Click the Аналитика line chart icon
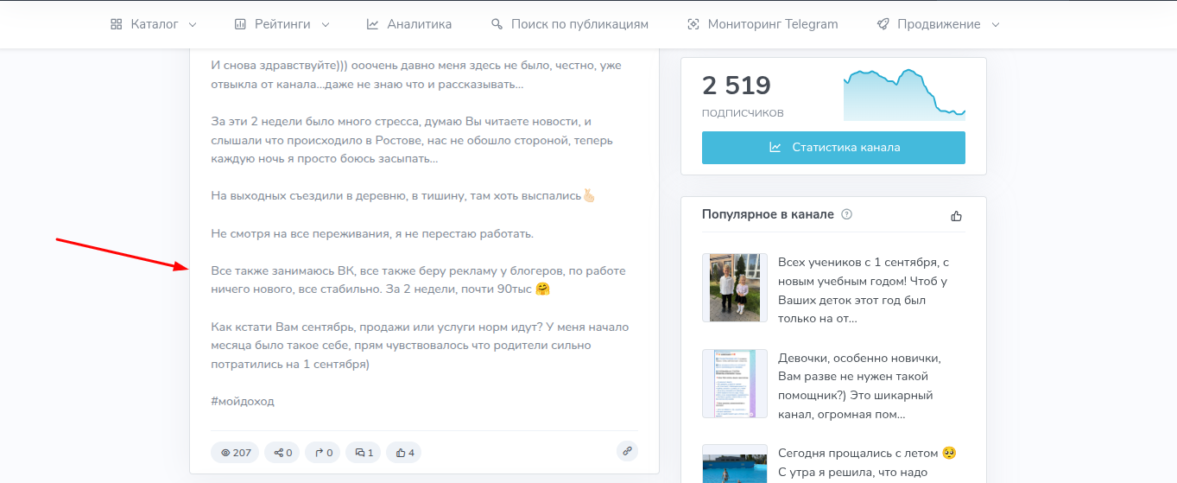Image resolution: width=1177 pixels, height=483 pixels. point(372,24)
